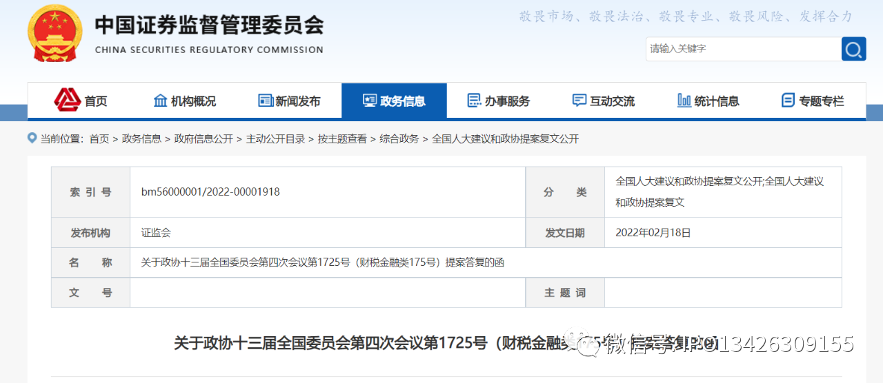Click the 统计信息 bar chart icon
This screenshot has width=883, height=383.
(x=684, y=101)
